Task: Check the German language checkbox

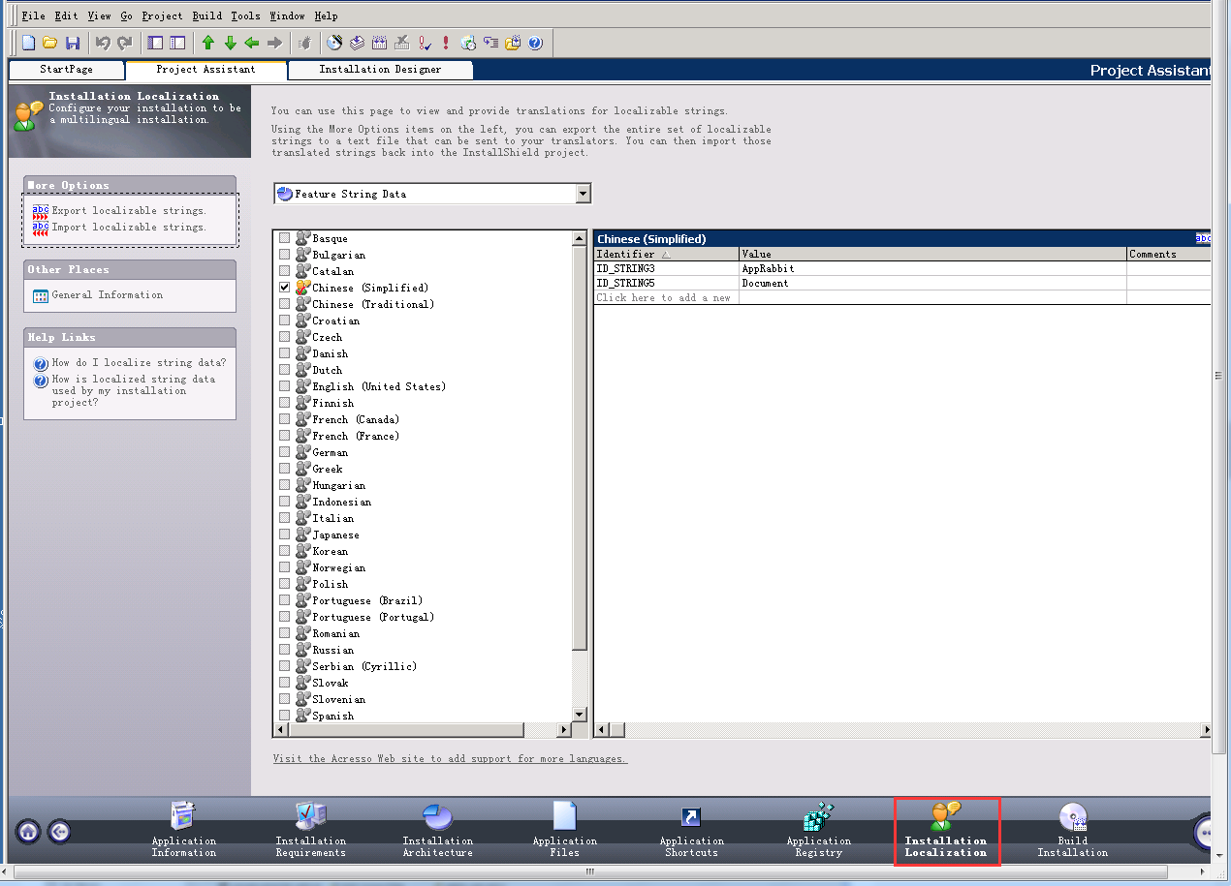Action: [284, 452]
